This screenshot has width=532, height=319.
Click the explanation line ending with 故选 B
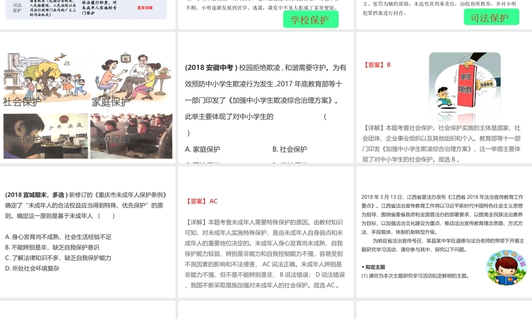click(x=411, y=159)
